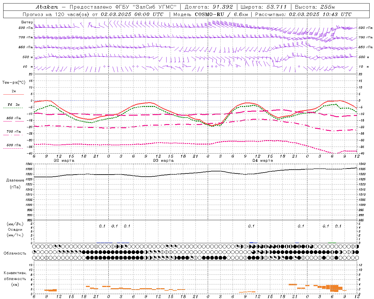
Task: Click the "03 марта" date label
Action: 163,161
